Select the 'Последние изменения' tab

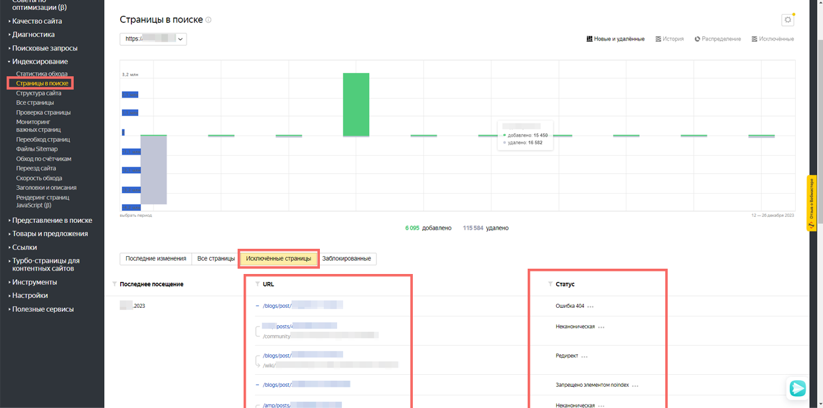(155, 258)
